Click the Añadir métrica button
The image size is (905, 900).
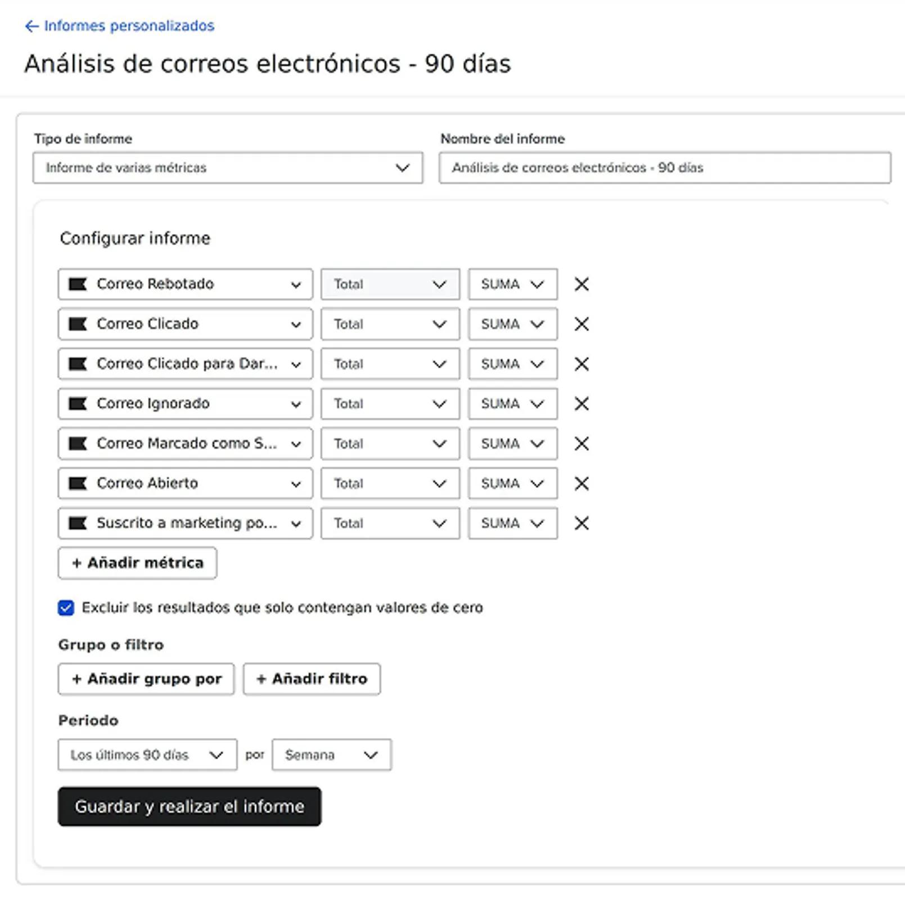pos(137,563)
